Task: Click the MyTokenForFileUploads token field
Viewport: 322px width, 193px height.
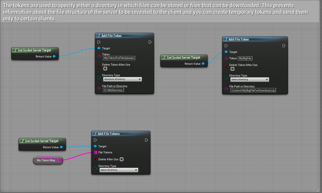Action: (119, 58)
